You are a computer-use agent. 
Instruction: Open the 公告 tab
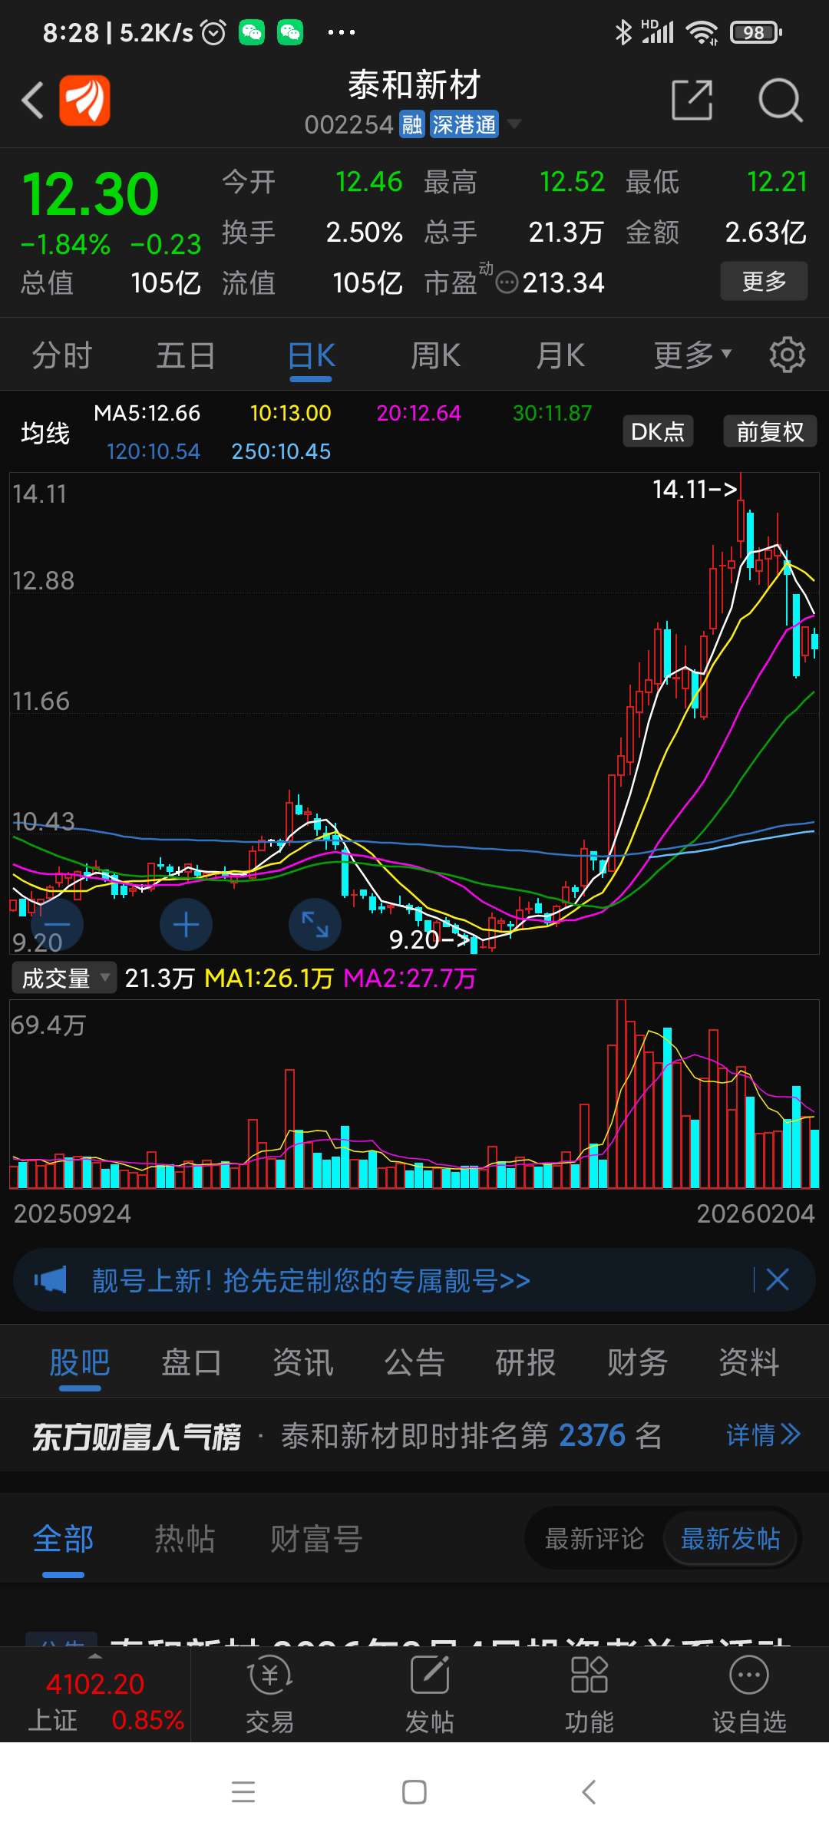pos(414,1363)
